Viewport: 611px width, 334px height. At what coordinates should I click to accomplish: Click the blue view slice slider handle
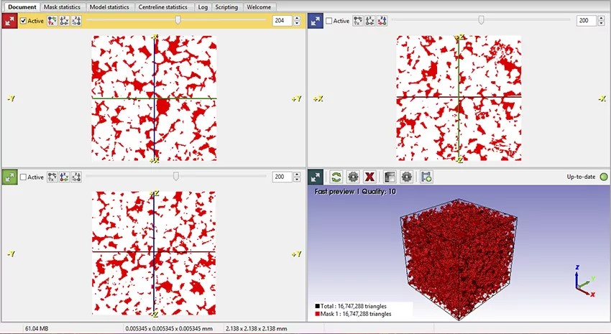481,20
